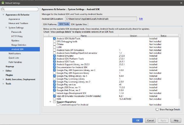This screenshot has height=125, width=184.
Task: Tick the LLDB checkbox
Action: pos(54,47)
